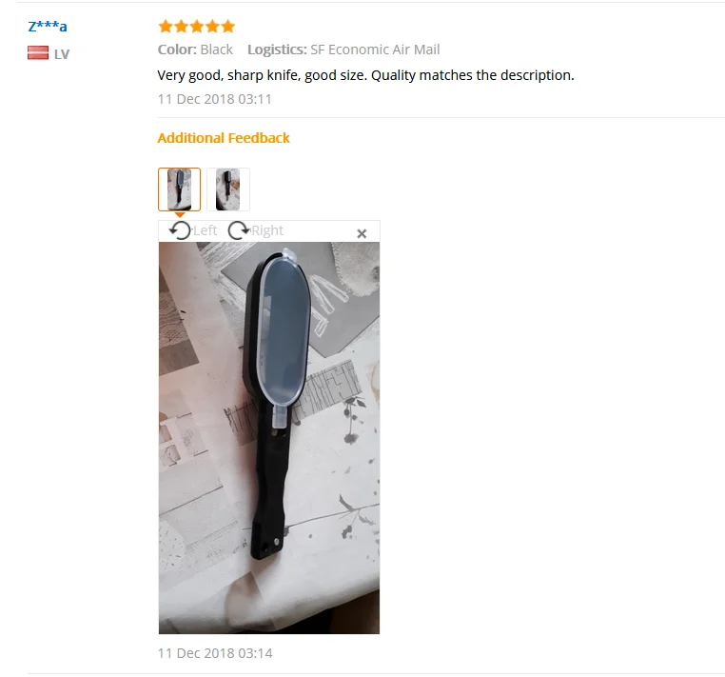Click the Additional Feedback heading
725x677 pixels.
[x=224, y=138]
